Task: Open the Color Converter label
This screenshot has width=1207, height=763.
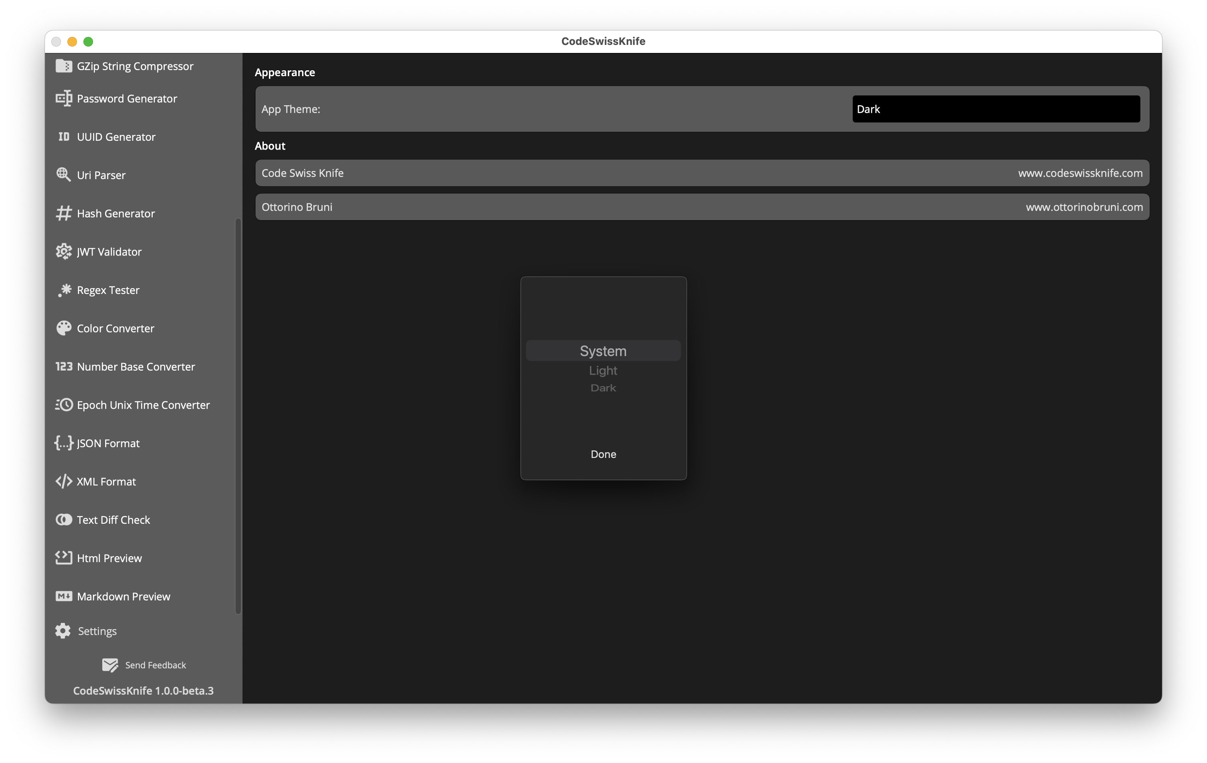Action: (115, 329)
